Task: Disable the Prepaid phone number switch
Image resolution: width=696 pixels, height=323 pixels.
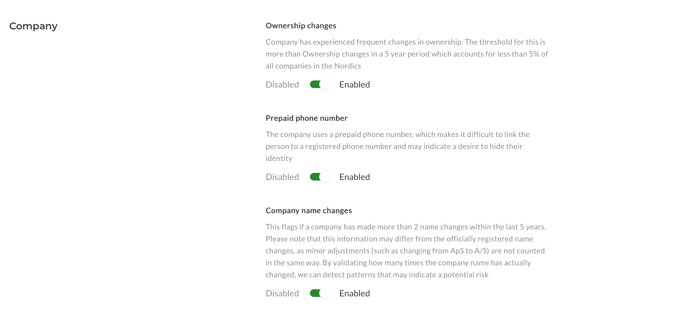Action: point(320,177)
